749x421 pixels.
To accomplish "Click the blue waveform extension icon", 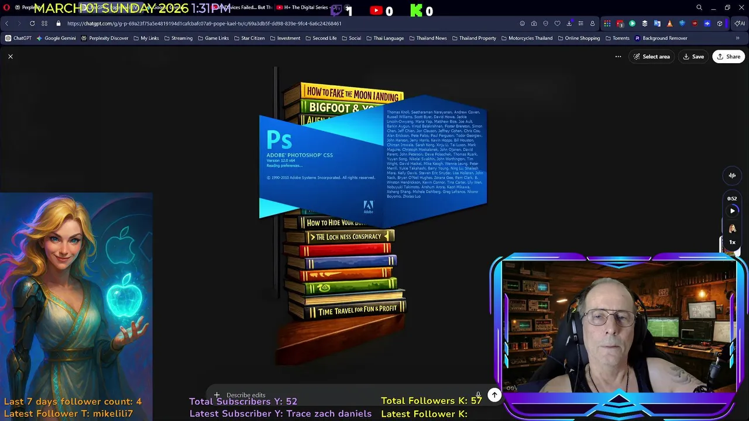I will click(x=707, y=23).
